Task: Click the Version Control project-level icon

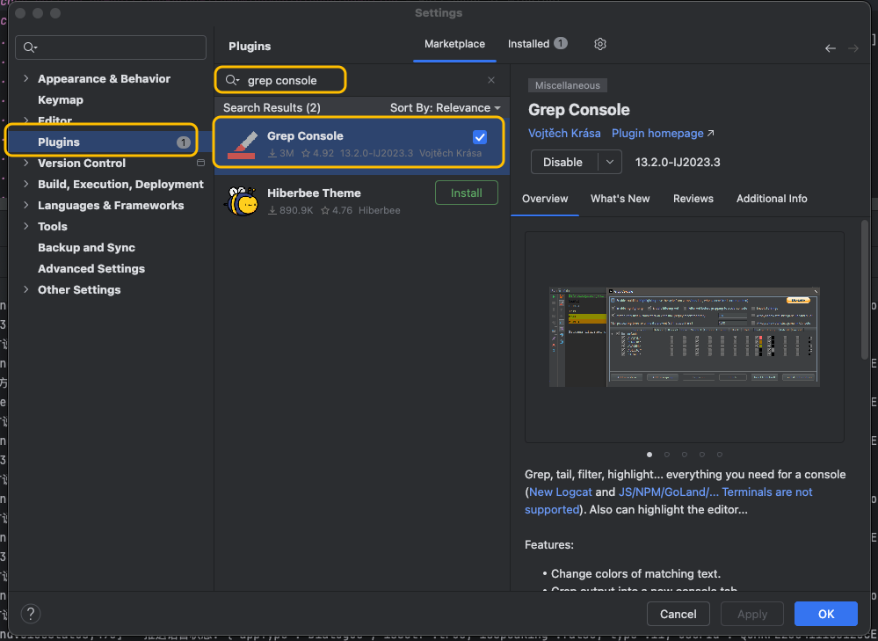Action: pyautogui.click(x=200, y=163)
